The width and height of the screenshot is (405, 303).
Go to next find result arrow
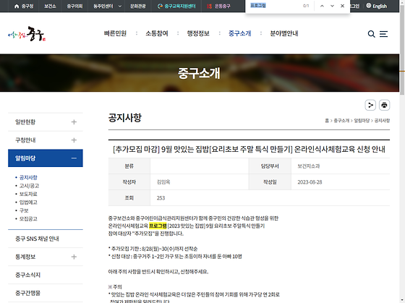[332, 6]
